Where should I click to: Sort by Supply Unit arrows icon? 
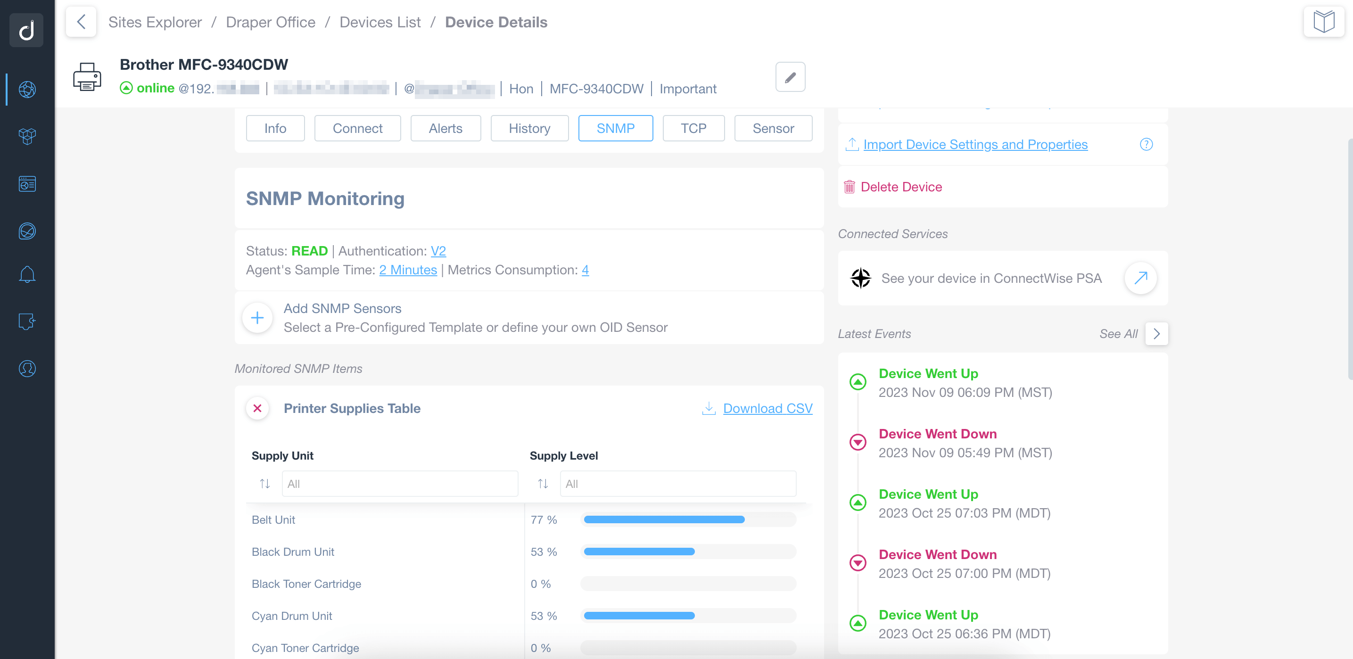click(265, 484)
